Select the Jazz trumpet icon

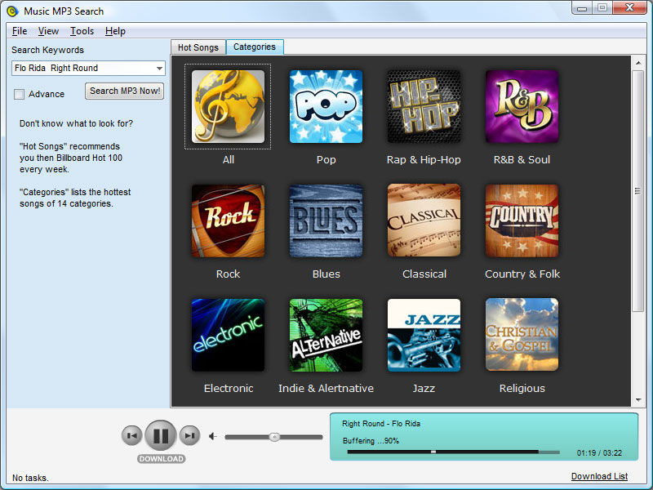tap(424, 335)
